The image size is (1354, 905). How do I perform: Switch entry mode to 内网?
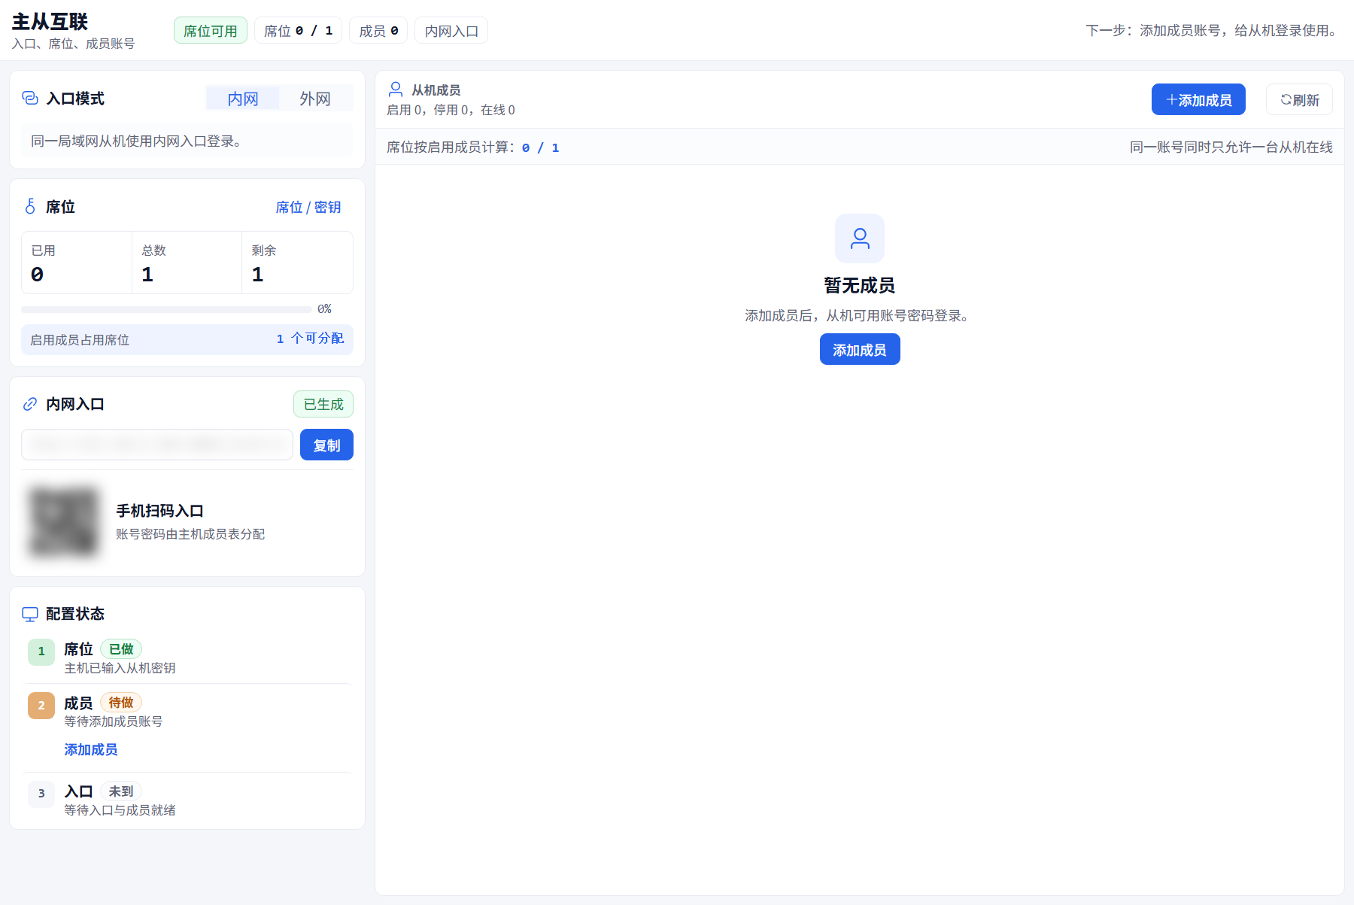(x=243, y=99)
